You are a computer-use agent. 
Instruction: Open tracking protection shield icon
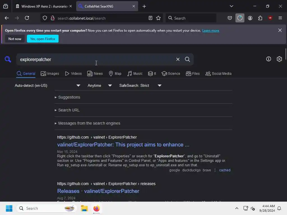[45, 18]
